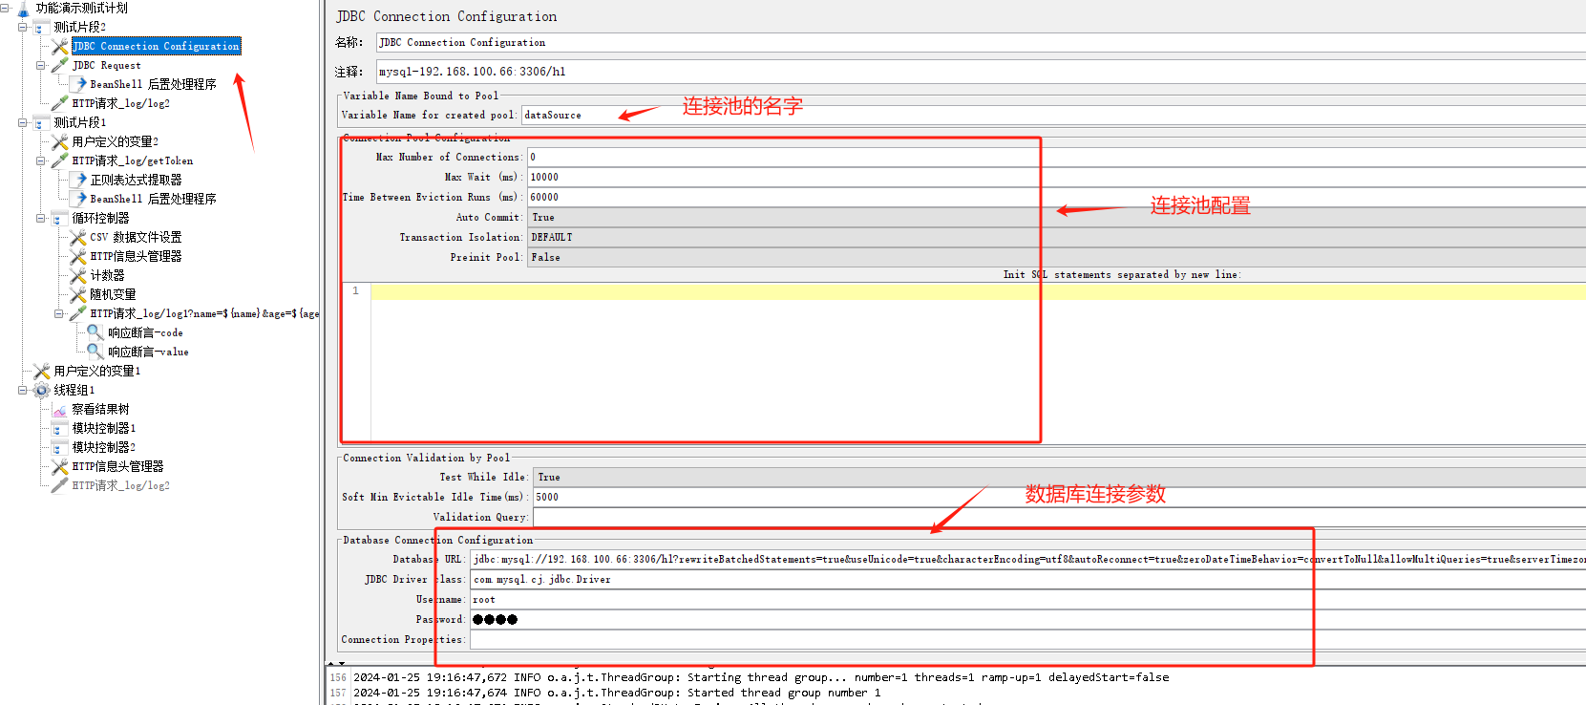This screenshot has width=1586, height=705.
Task: Click the Username field showing root
Action: click(x=1027, y=599)
